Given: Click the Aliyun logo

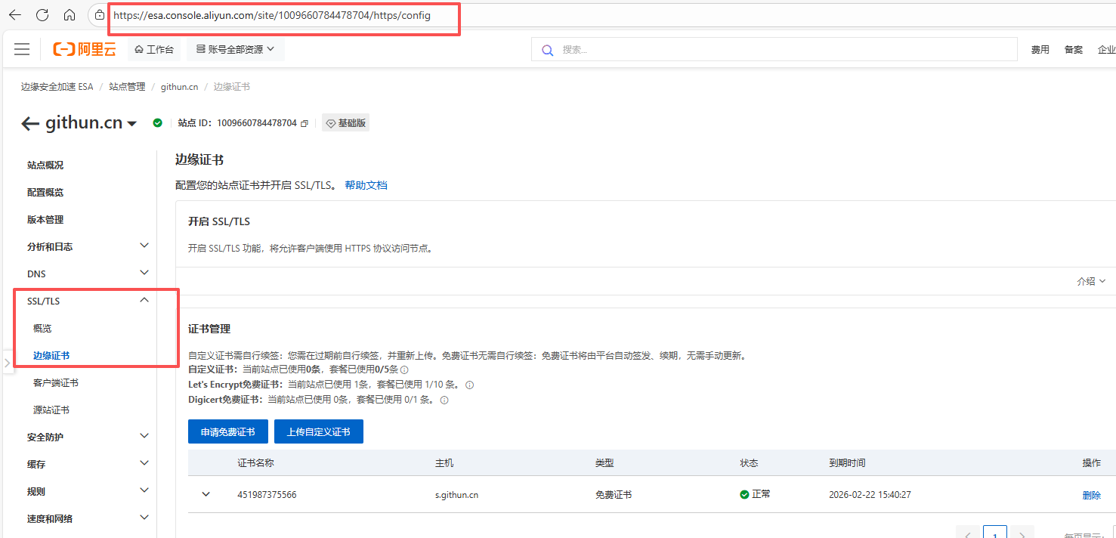Looking at the screenshot, I should pos(85,50).
